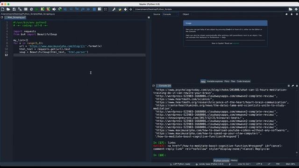The height and width of the screenshot is (168, 299).
Task: Run the file with the green play icon
Action: (36, 9)
